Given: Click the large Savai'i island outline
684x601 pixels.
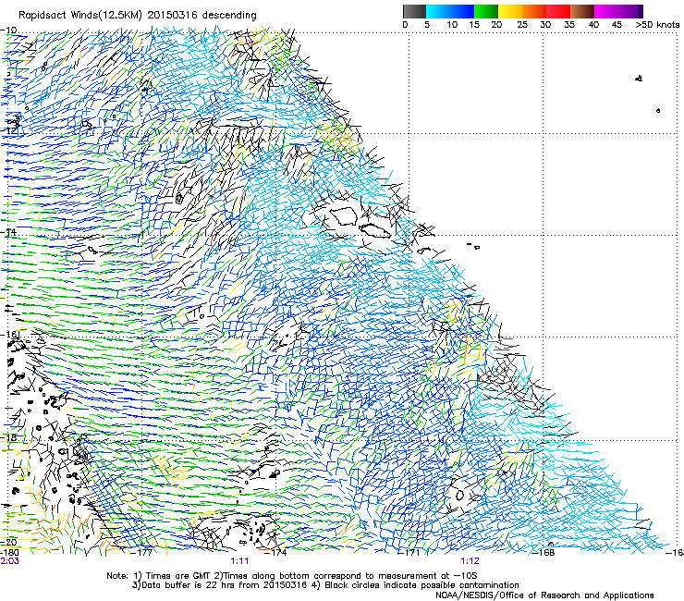Looking at the screenshot, I should [344, 216].
